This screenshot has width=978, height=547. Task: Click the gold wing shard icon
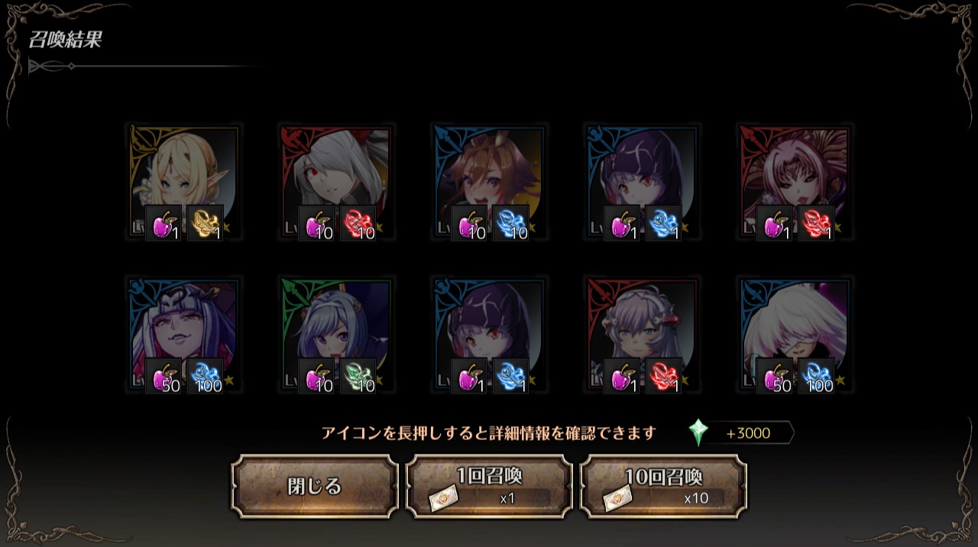[x=206, y=223]
